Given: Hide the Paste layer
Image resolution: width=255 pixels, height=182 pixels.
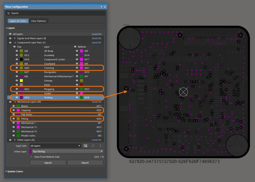Looking at the screenshot, I should point(17,85).
